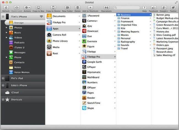Click the Wi-Fi icon beside Tim's iPhone
Screen dimensions: 179x130
point(41,17)
